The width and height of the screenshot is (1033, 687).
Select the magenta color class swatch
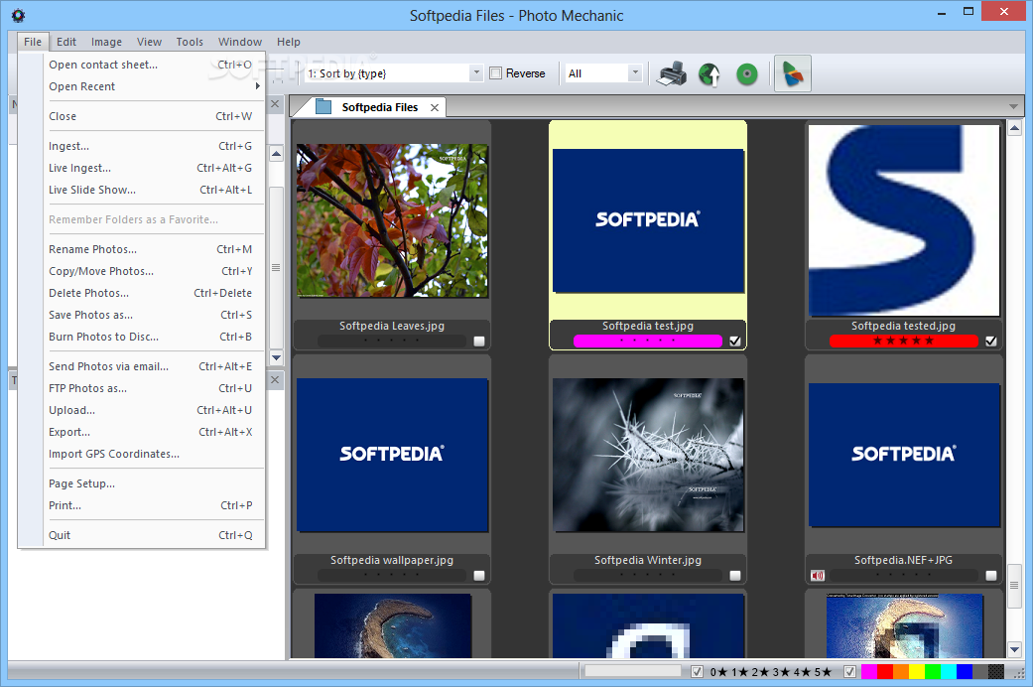point(869,672)
